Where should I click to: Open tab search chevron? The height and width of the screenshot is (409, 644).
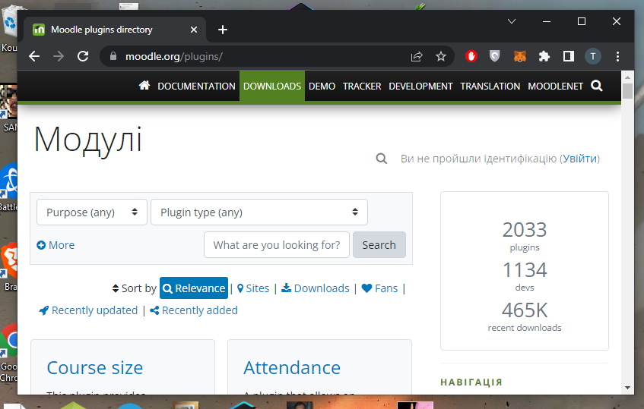click(x=512, y=21)
